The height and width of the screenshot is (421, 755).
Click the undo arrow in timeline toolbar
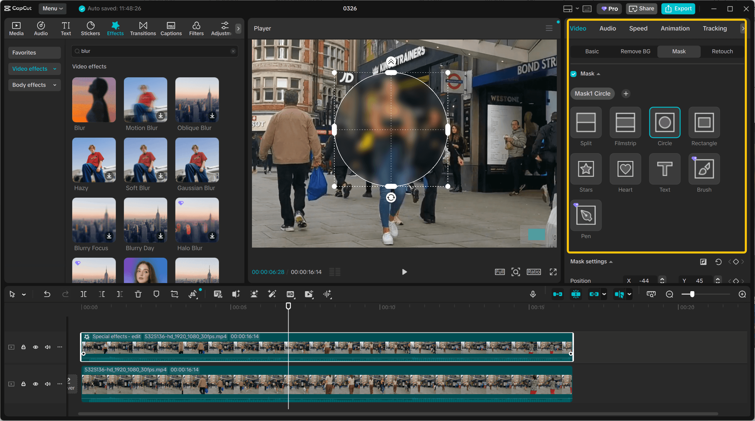(x=47, y=294)
